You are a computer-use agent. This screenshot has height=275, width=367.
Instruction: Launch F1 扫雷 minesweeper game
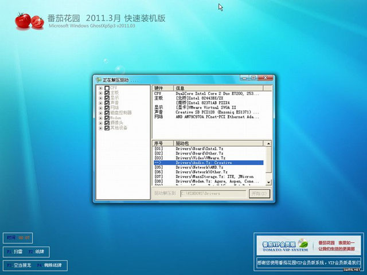tap(14, 252)
